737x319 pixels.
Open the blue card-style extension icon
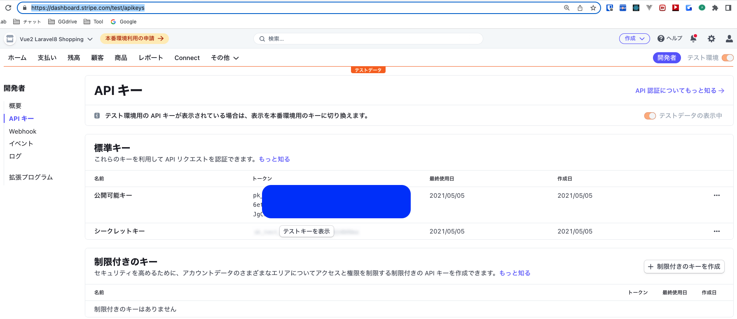coord(623,8)
